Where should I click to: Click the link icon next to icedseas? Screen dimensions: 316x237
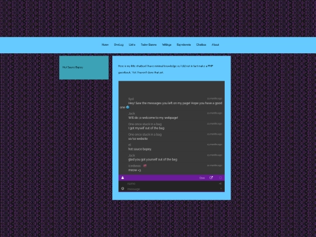point(145,166)
